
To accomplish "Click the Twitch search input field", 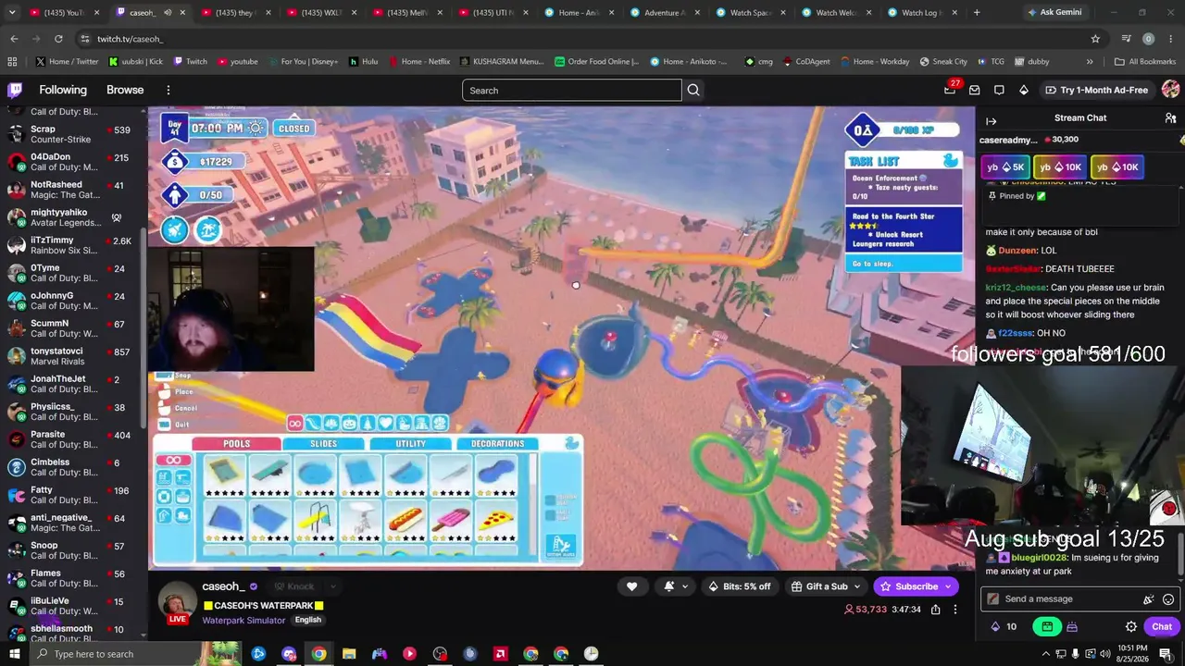I will [x=571, y=90].
